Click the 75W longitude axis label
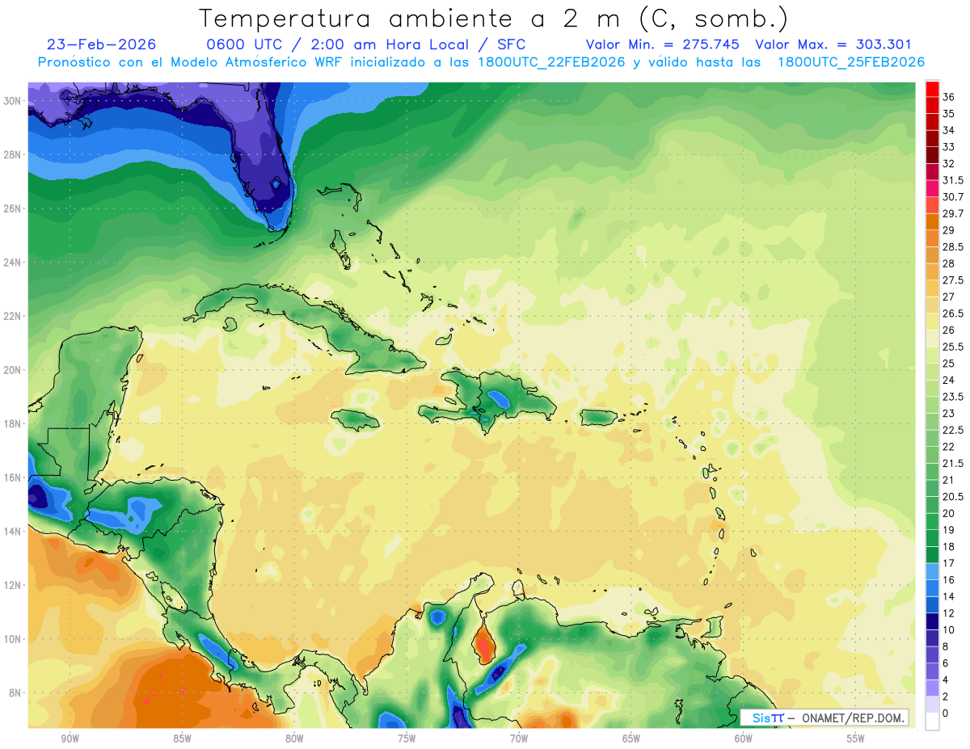 click(x=407, y=738)
